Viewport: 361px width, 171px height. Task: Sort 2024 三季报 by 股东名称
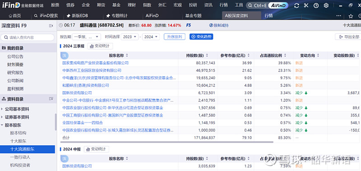click(127, 55)
